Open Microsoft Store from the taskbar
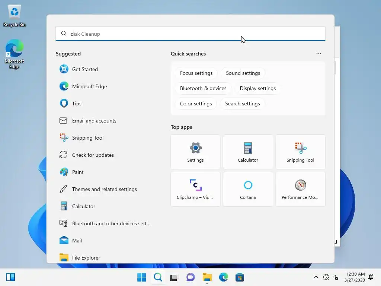 (x=240, y=277)
